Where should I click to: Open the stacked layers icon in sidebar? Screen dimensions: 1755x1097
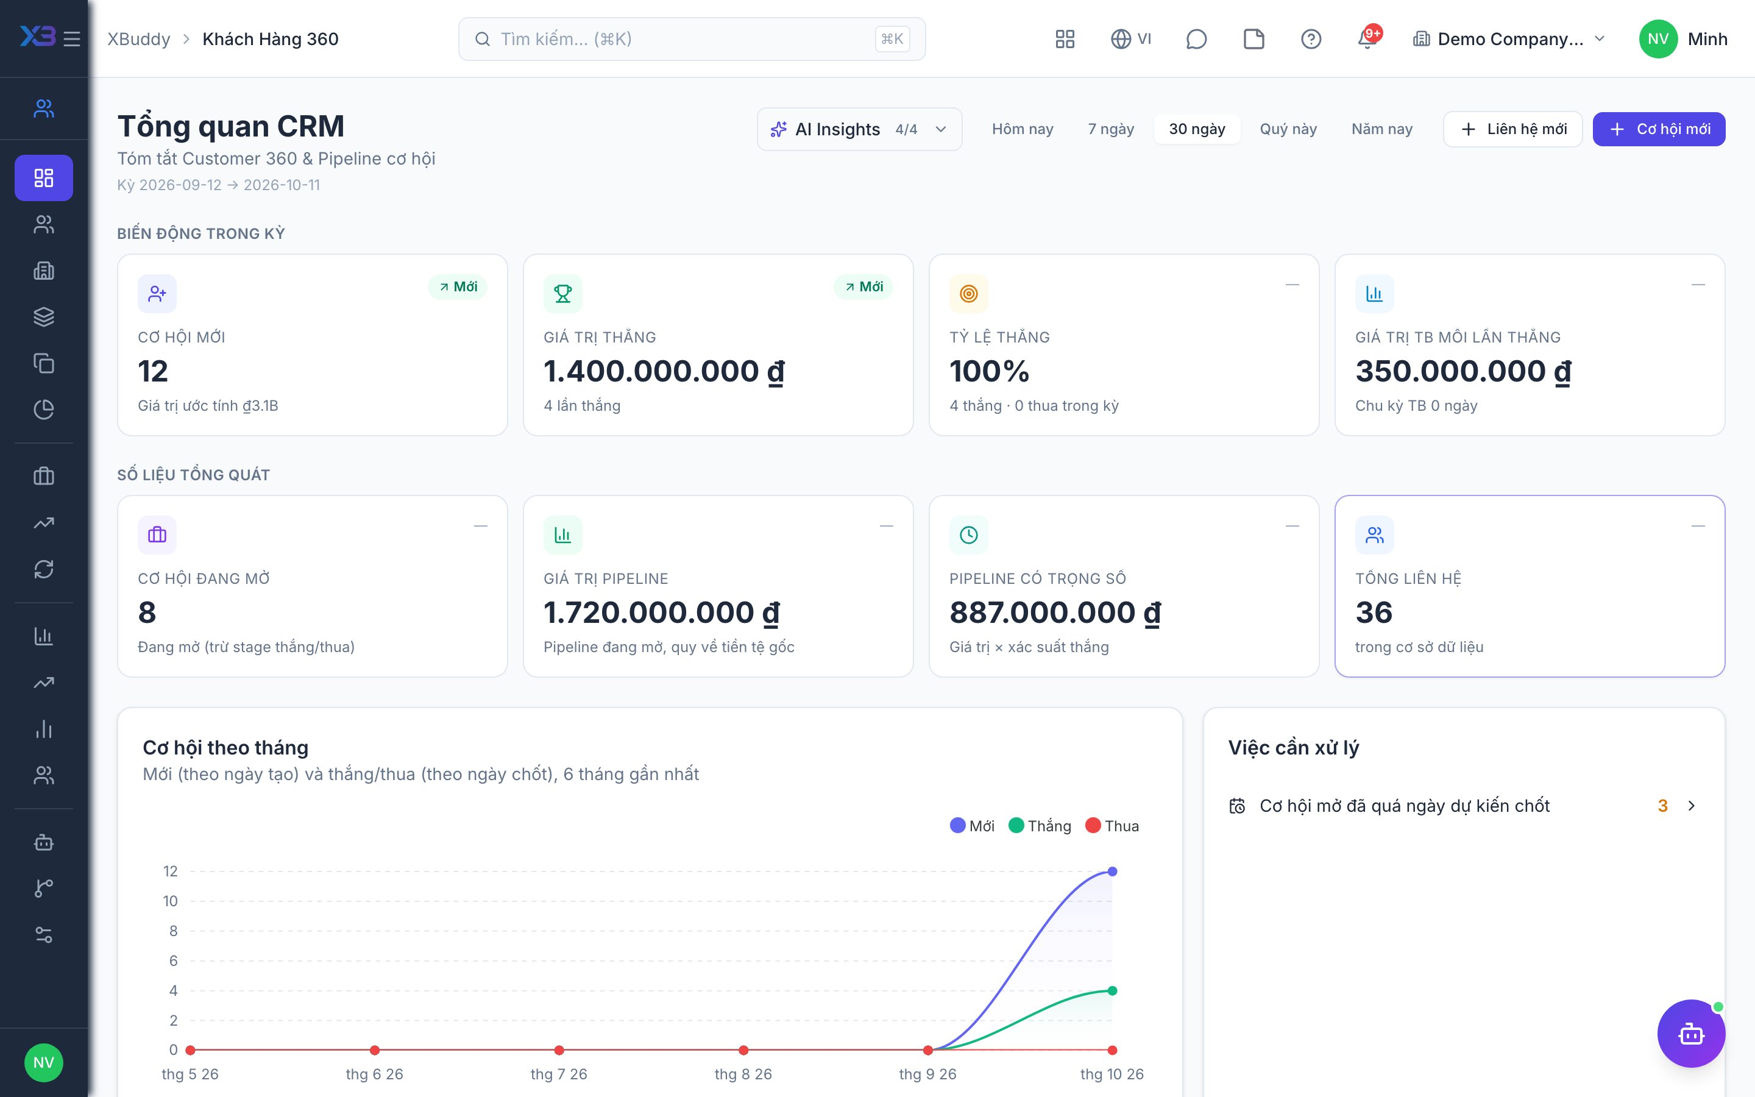point(43,317)
